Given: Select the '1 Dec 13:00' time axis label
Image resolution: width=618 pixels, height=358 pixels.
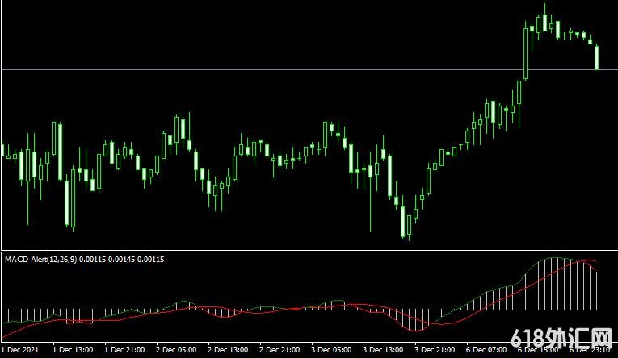Looking at the screenshot, I should tap(73, 349).
